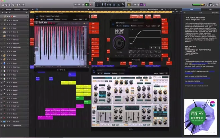This screenshot has width=220, height=138.
Task: Open Quick Help with the question mark icon
Action: tap(13, 5)
